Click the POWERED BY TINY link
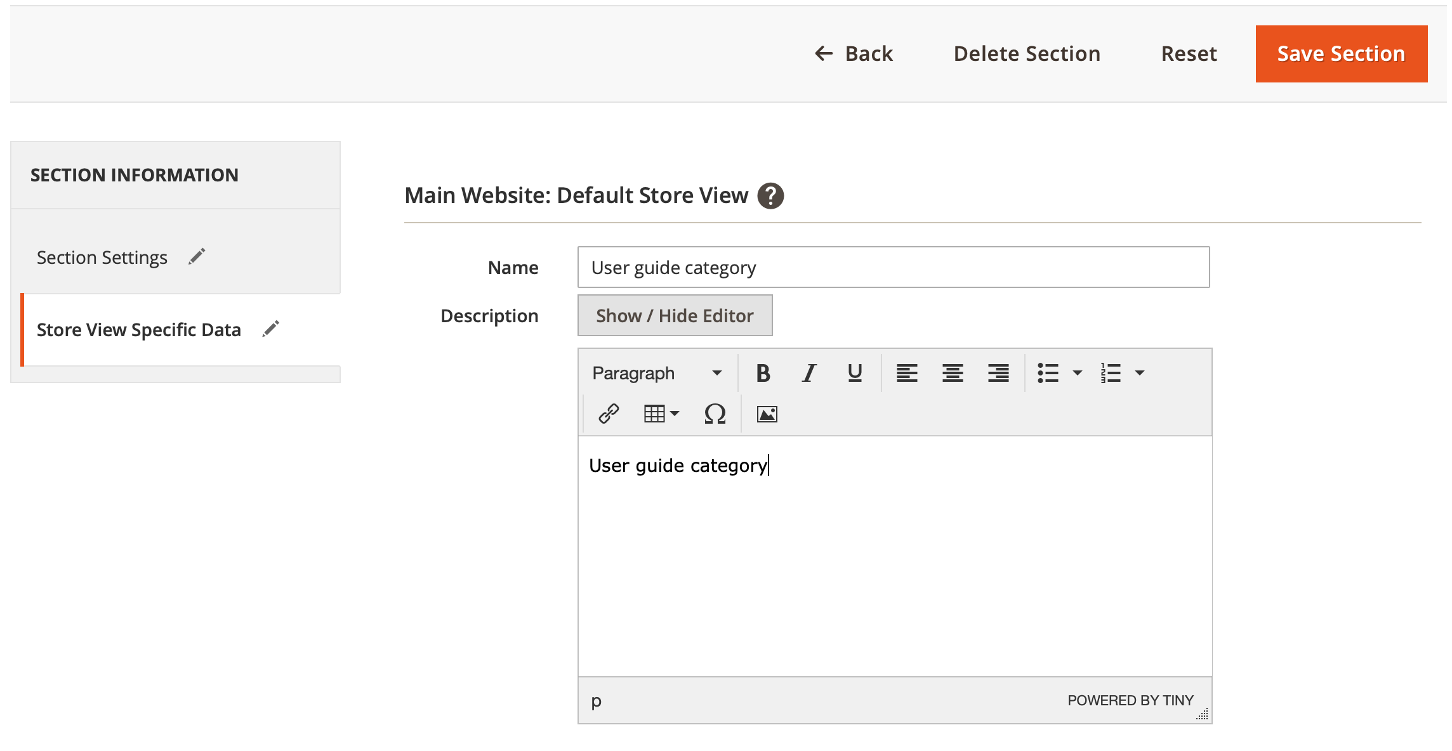 pos(1130,700)
